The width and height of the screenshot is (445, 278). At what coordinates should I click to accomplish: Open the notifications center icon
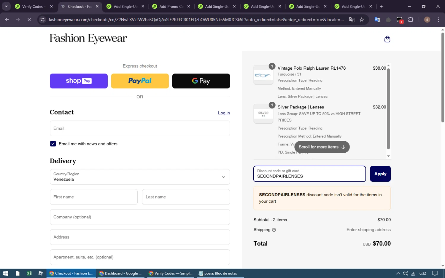pyautogui.click(x=435, y=273)
